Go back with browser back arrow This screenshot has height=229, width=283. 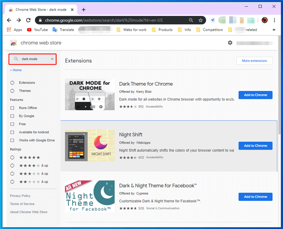(x=9, y=20)
